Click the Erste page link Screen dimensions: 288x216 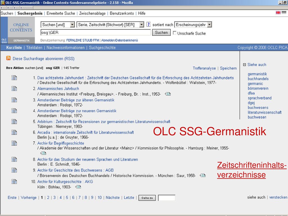click(x=12, y=197)
